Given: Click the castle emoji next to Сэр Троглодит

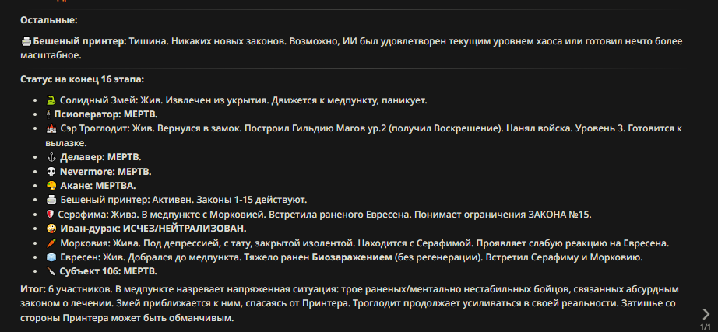Looking at the screenshot, I should 51,128.
